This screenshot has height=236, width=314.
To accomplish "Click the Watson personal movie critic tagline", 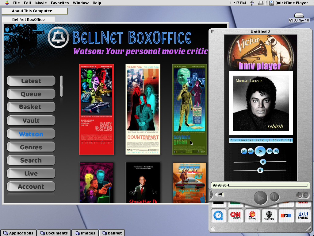I will pos(140,51).
